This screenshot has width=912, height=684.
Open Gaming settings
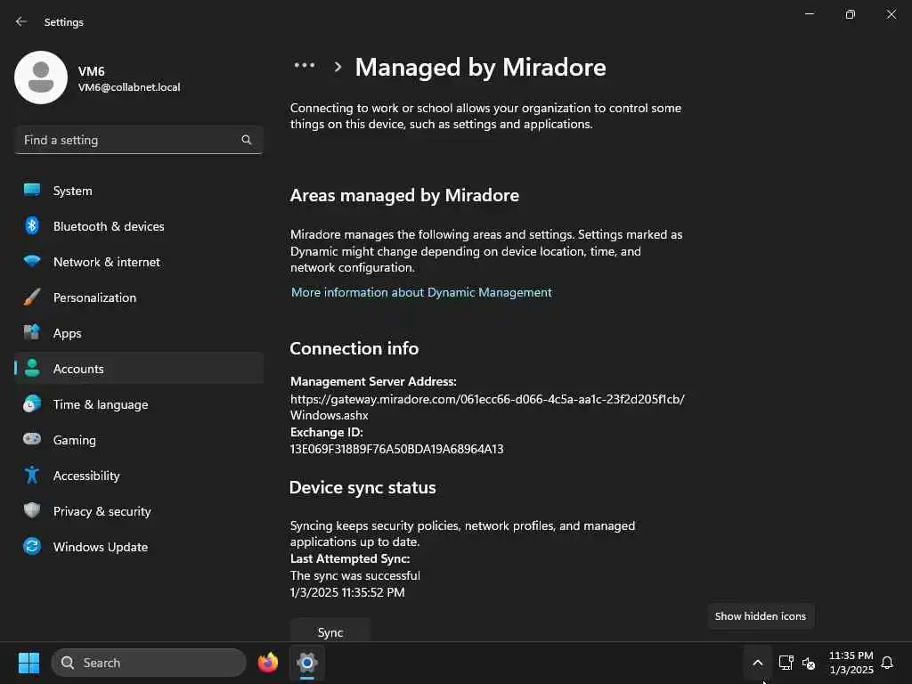point(138,440)
